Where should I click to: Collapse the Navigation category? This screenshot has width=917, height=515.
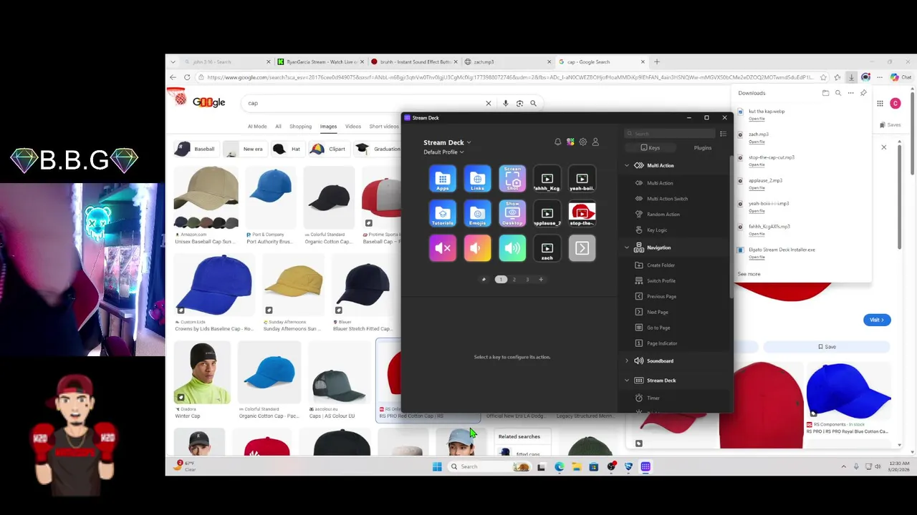pos(627,247)
